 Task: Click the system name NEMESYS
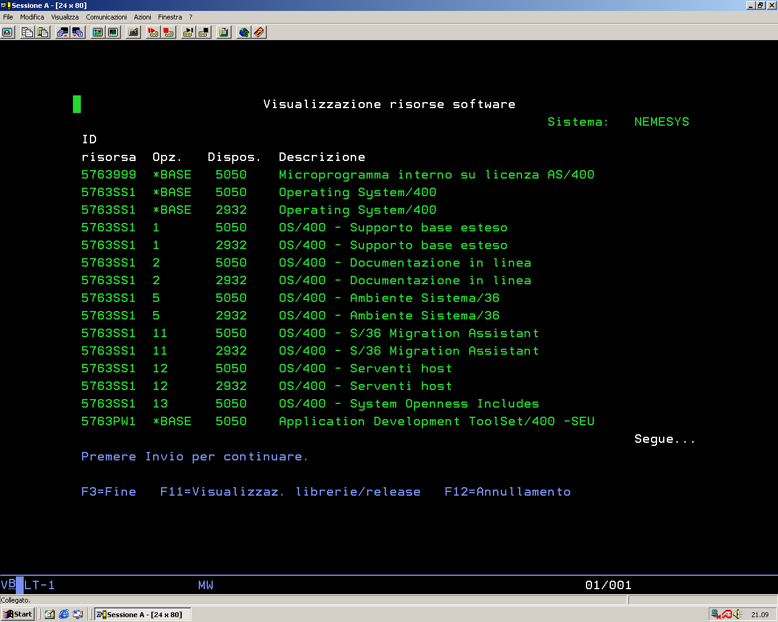point(662,121)
